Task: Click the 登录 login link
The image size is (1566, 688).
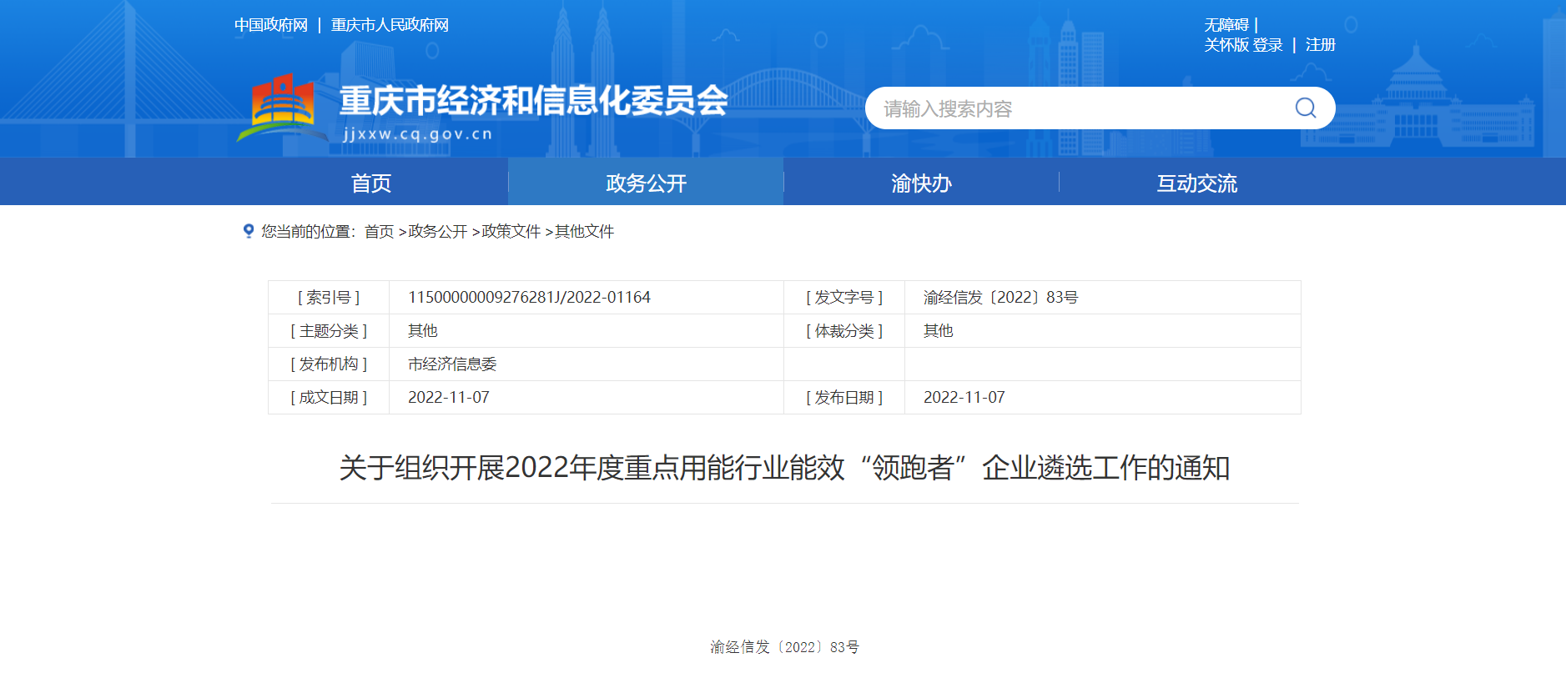Action: [x=1268, y=45]
